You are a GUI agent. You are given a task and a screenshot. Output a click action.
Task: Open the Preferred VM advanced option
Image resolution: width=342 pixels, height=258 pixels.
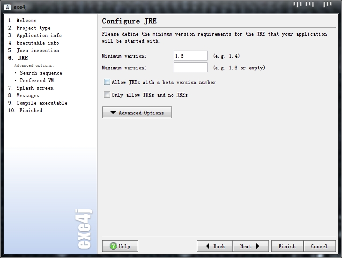coord(37,80)
